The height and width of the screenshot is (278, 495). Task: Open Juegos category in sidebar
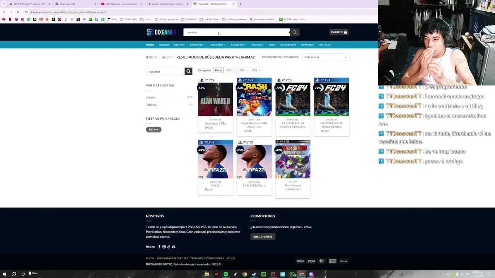click(x=150, y=97)
